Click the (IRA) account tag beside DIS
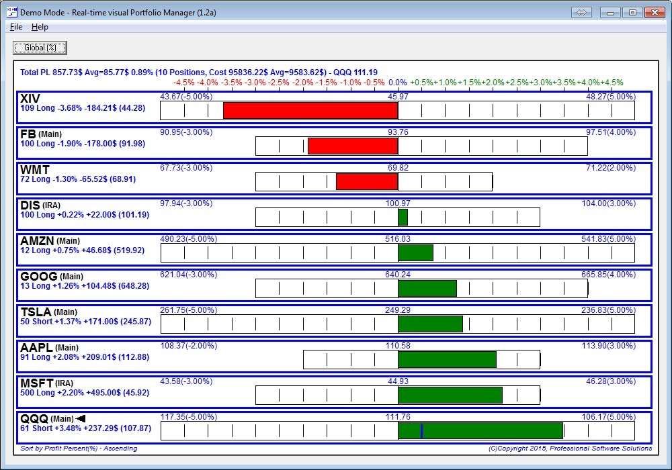The image size is (672, 470). click(x=52, y=205)
